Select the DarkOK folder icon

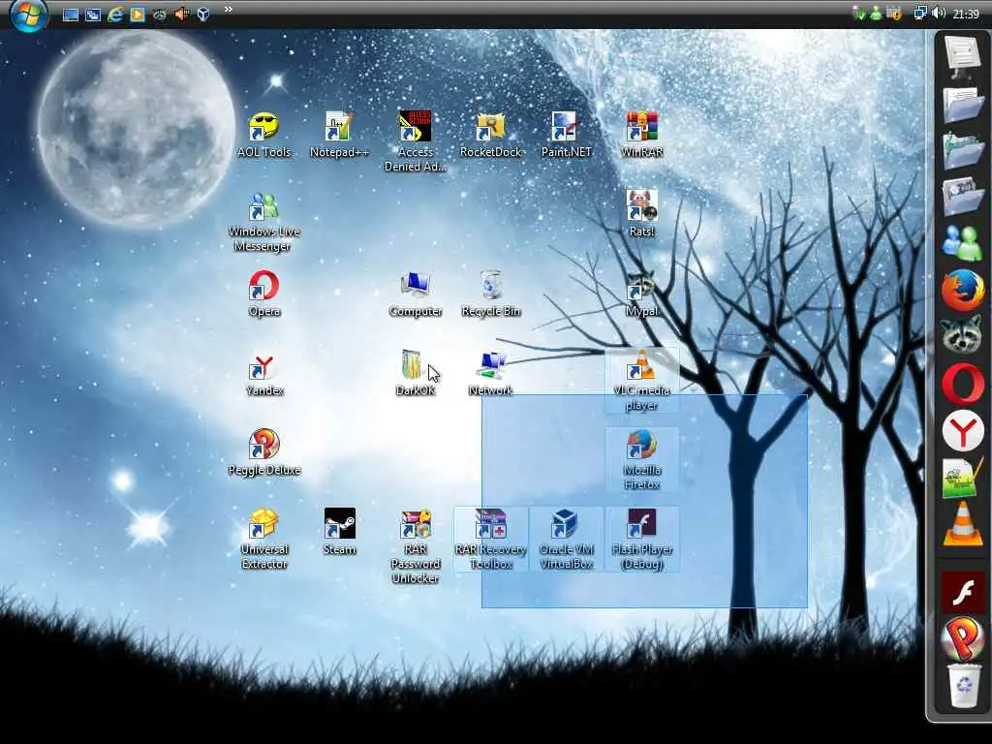415,373
